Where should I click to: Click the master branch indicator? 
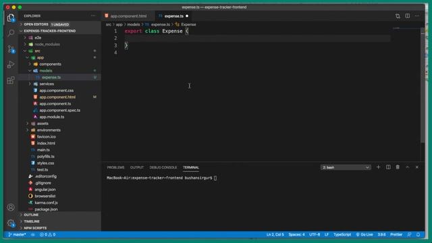point(17,234)
